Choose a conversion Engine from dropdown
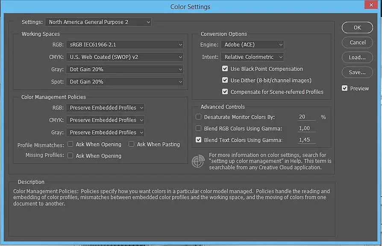 [253, 44]
